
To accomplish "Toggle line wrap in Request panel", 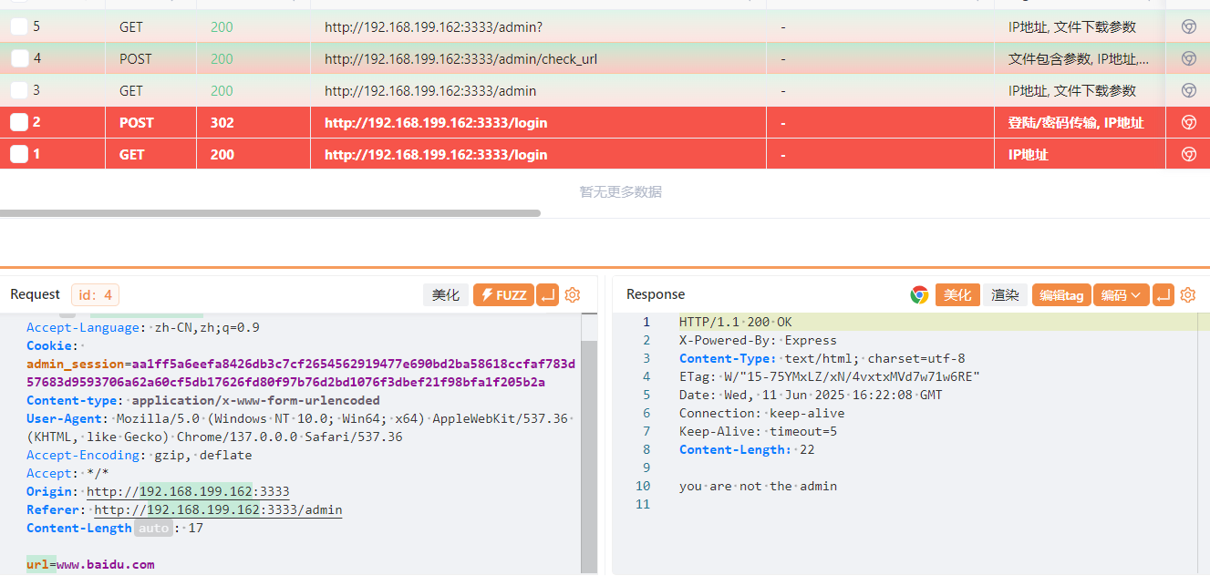I will click(547, 294).
